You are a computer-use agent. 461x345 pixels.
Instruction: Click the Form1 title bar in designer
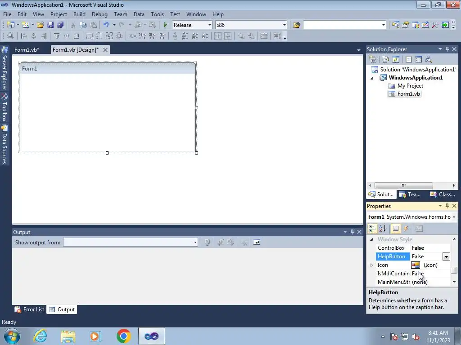pyautogui.click(x=107, y=69)
